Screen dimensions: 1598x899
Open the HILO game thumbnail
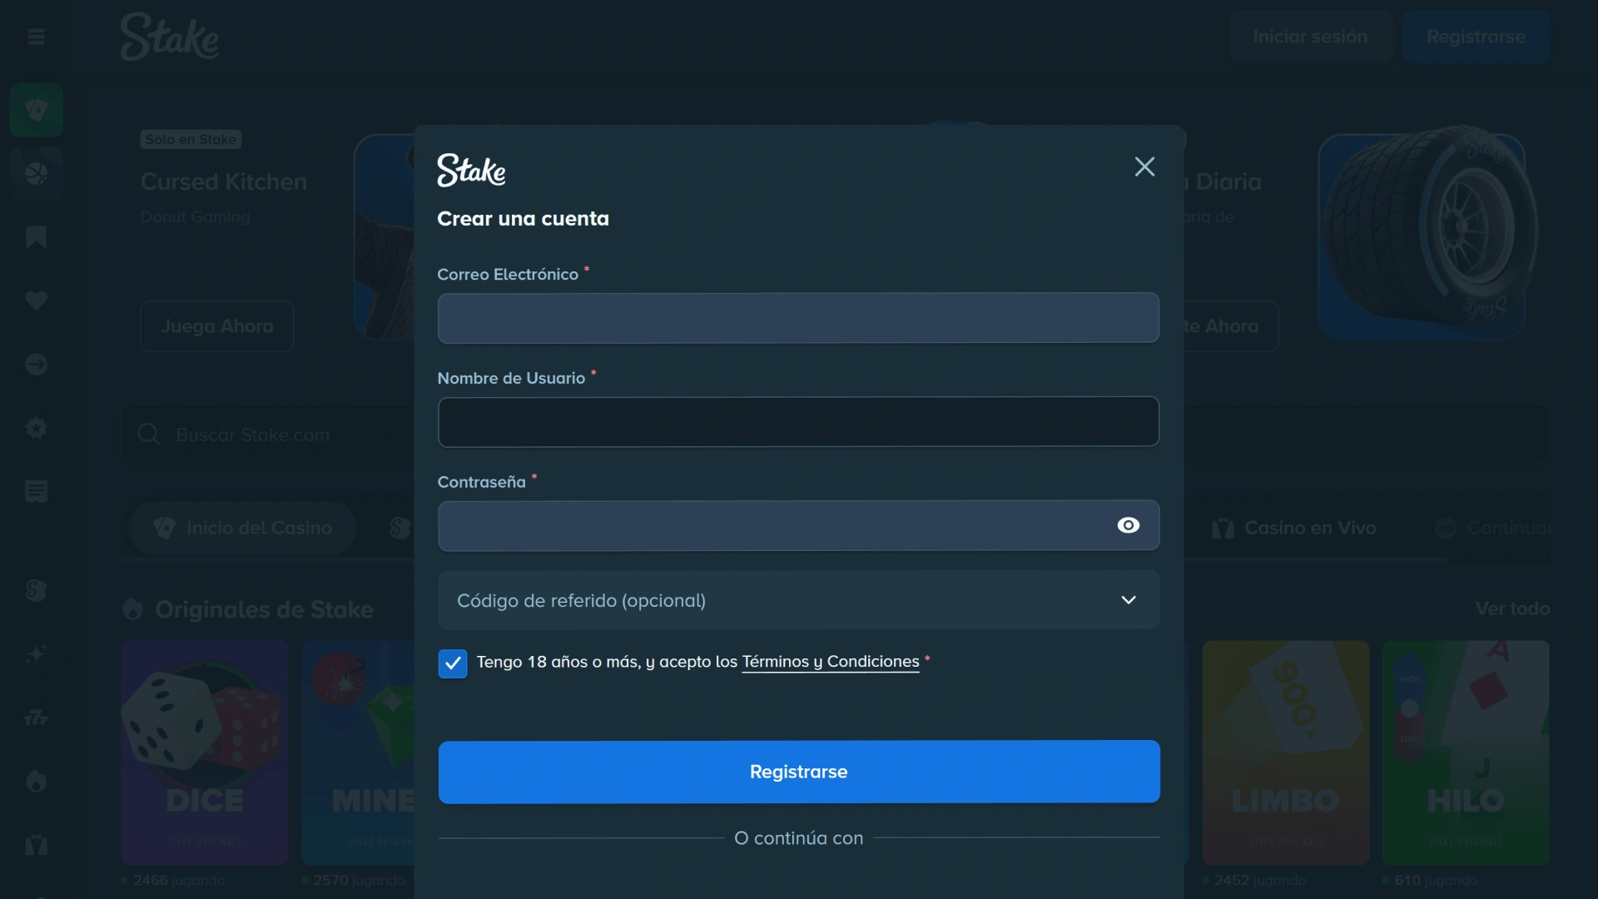[1466, 752]
